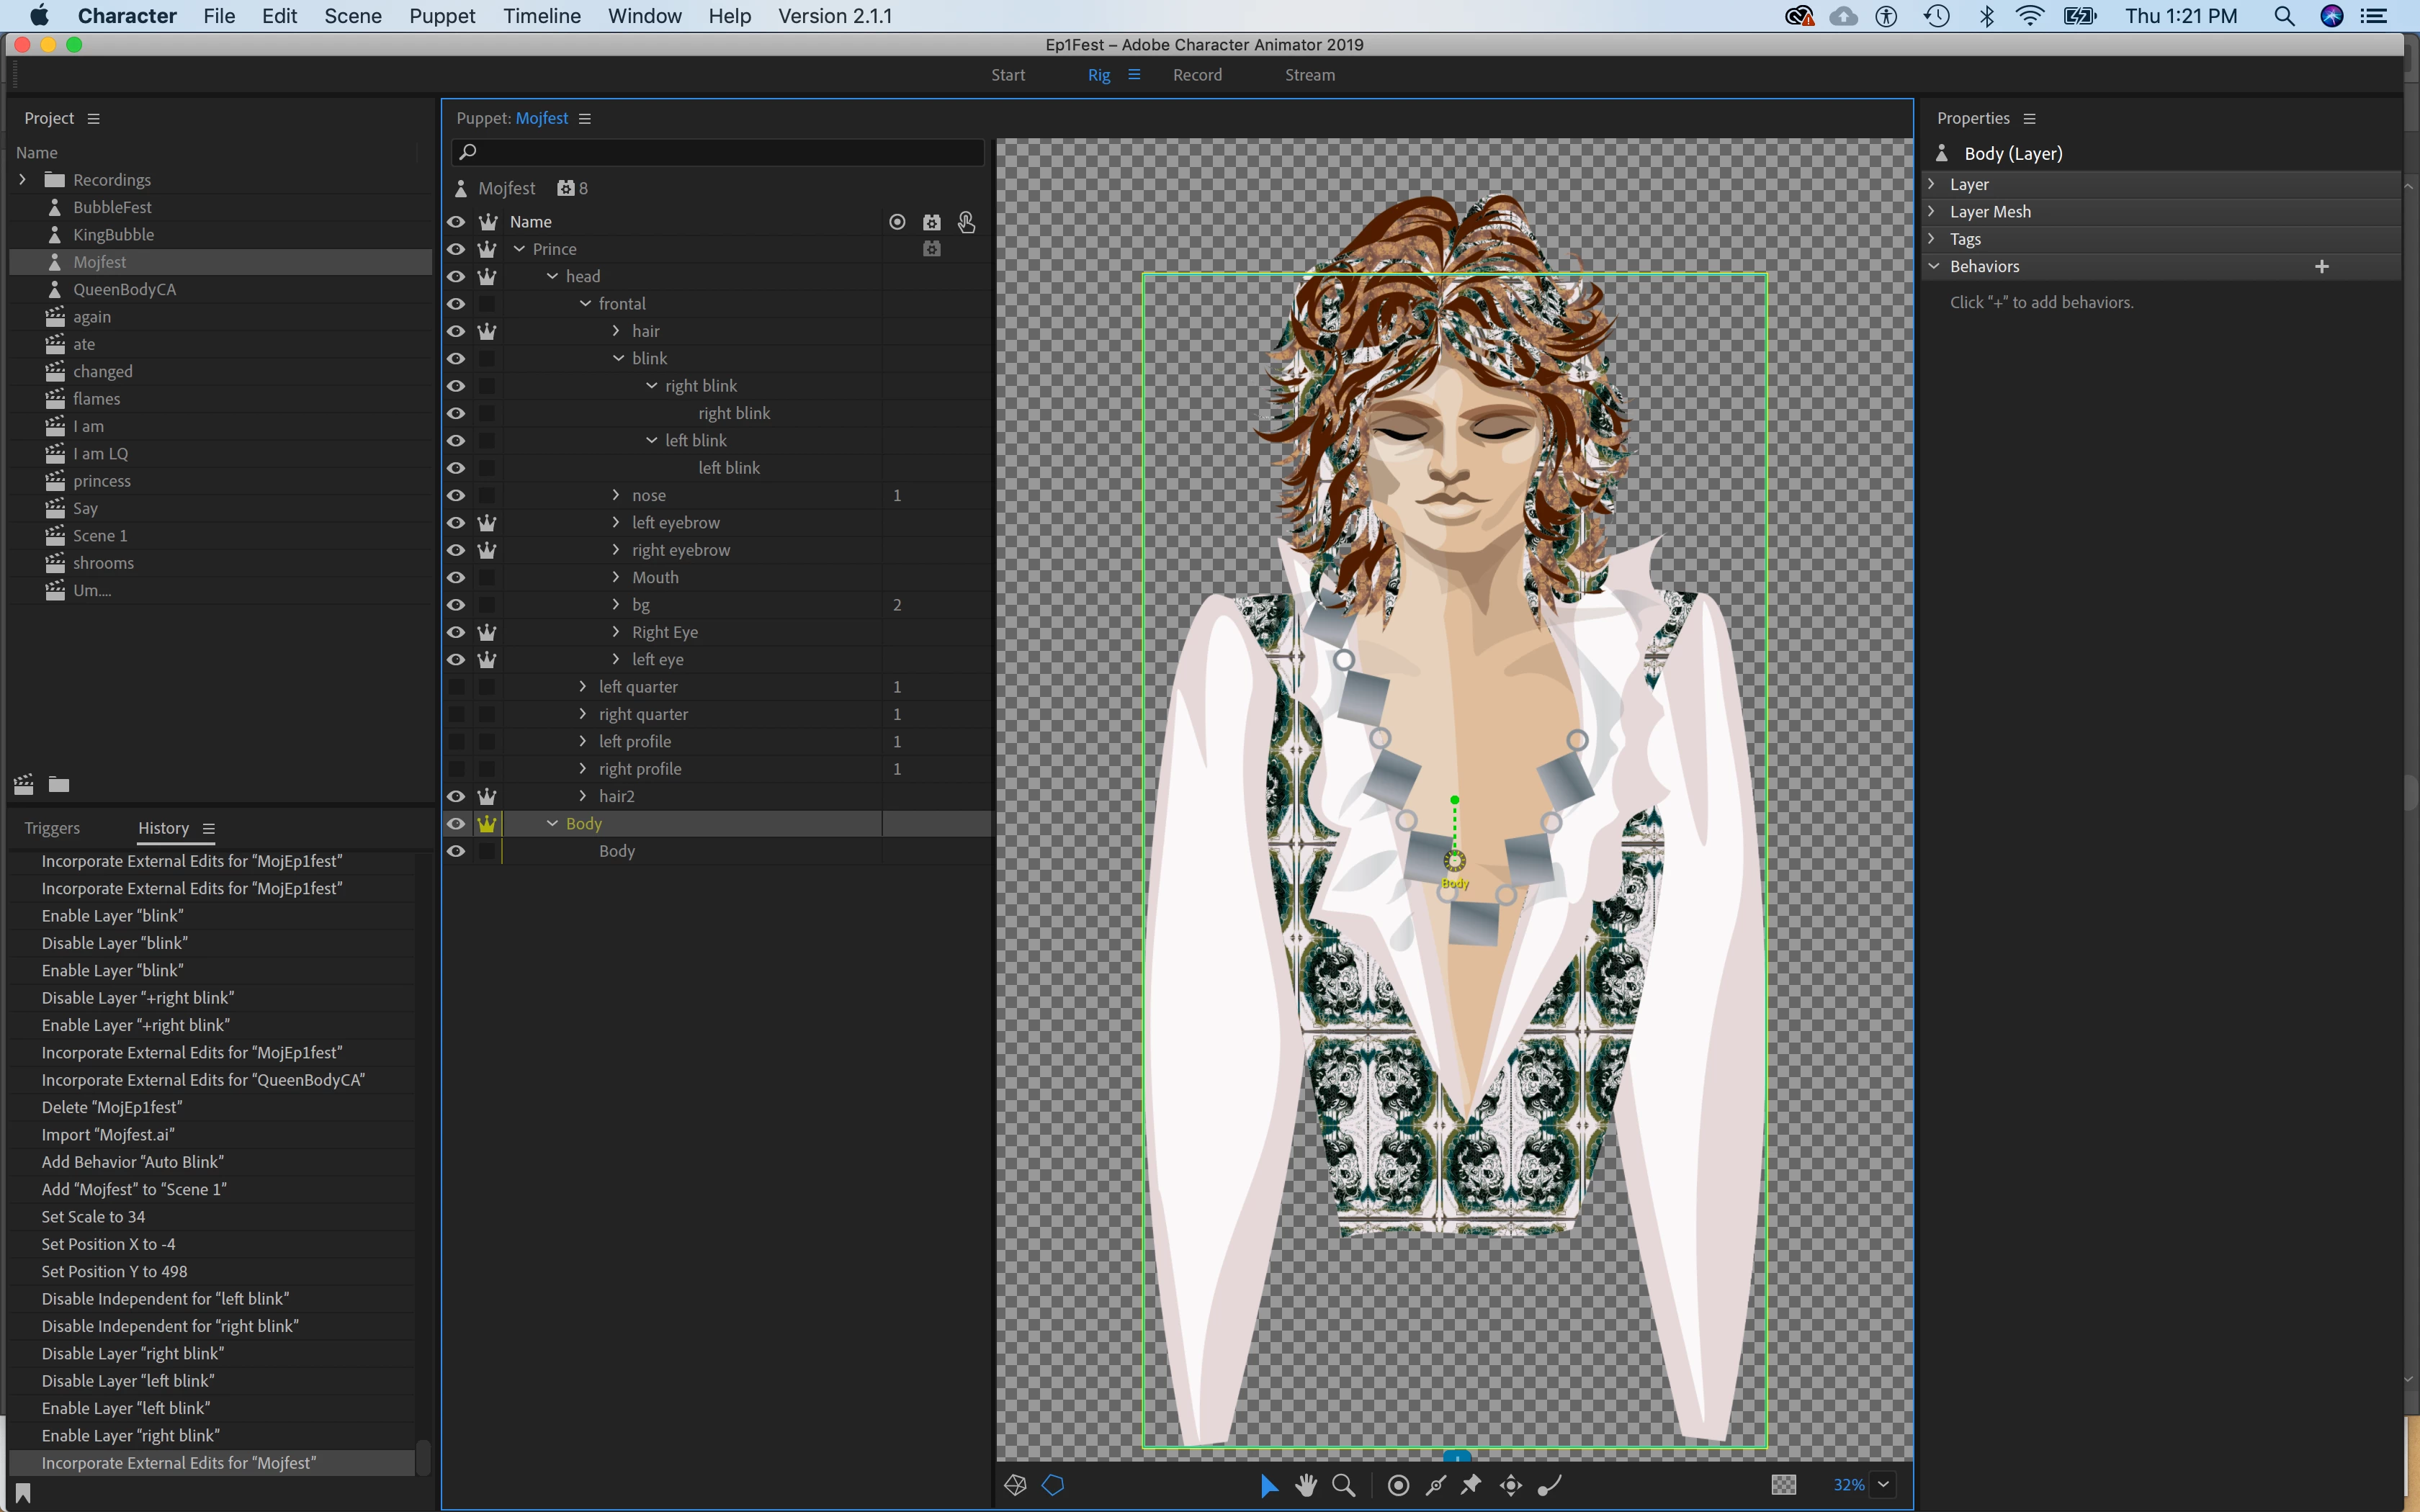This screenshot has width=2420, height=1512.
Task: Select the Handle tool (circle icon)
Action: (1398, 1485)
